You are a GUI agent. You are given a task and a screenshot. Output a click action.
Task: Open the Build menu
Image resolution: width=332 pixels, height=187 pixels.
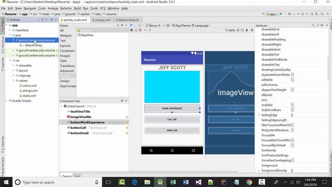pos(77,8)
